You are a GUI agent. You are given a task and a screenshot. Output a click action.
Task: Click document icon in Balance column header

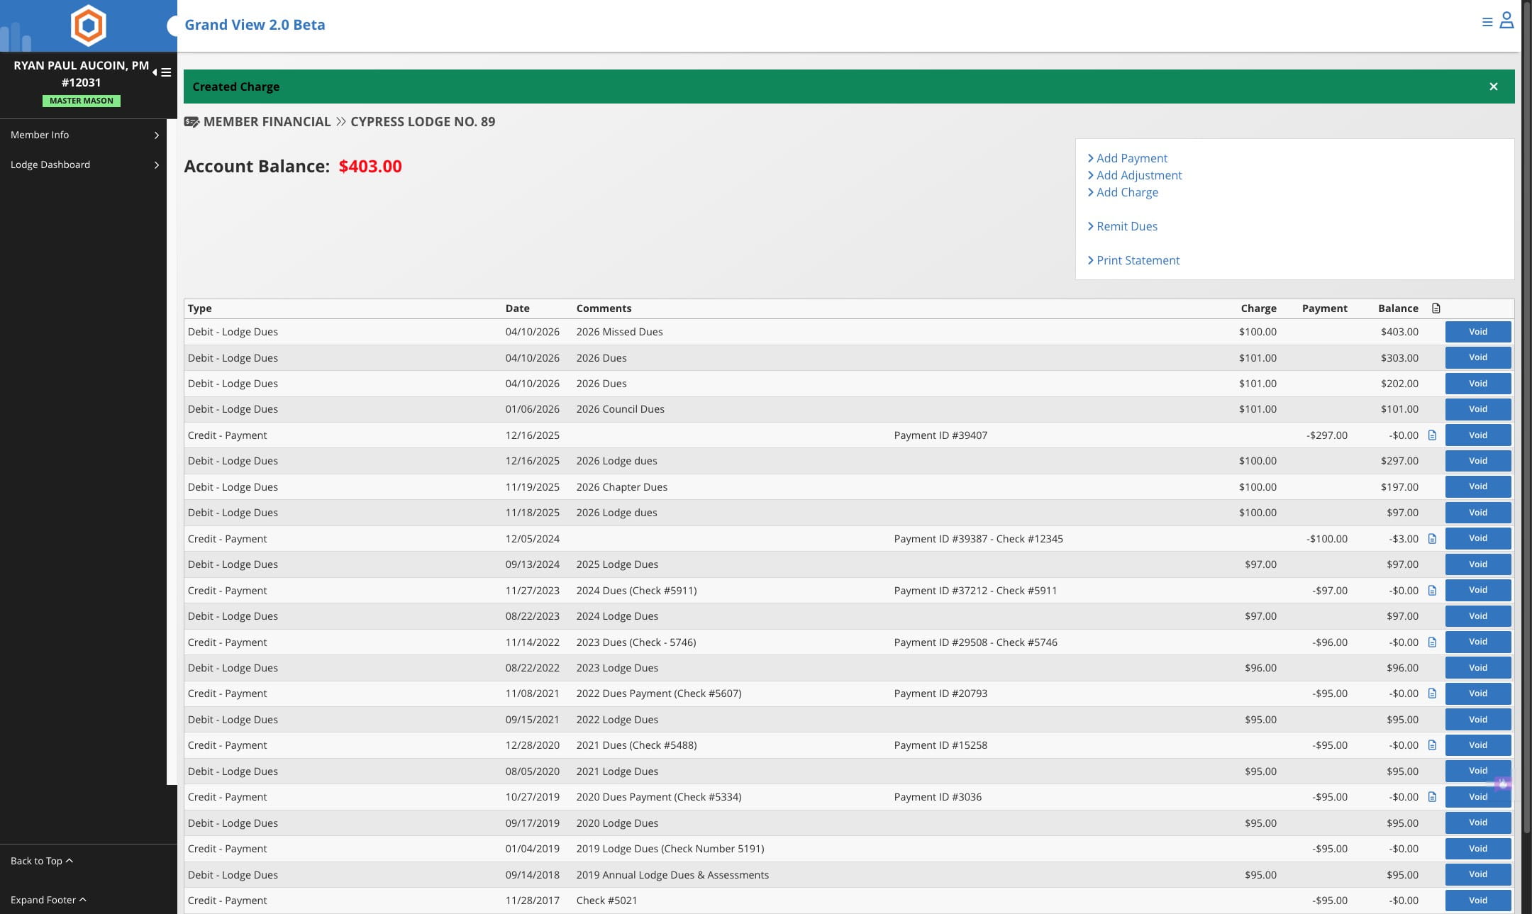pos(1436,308)
